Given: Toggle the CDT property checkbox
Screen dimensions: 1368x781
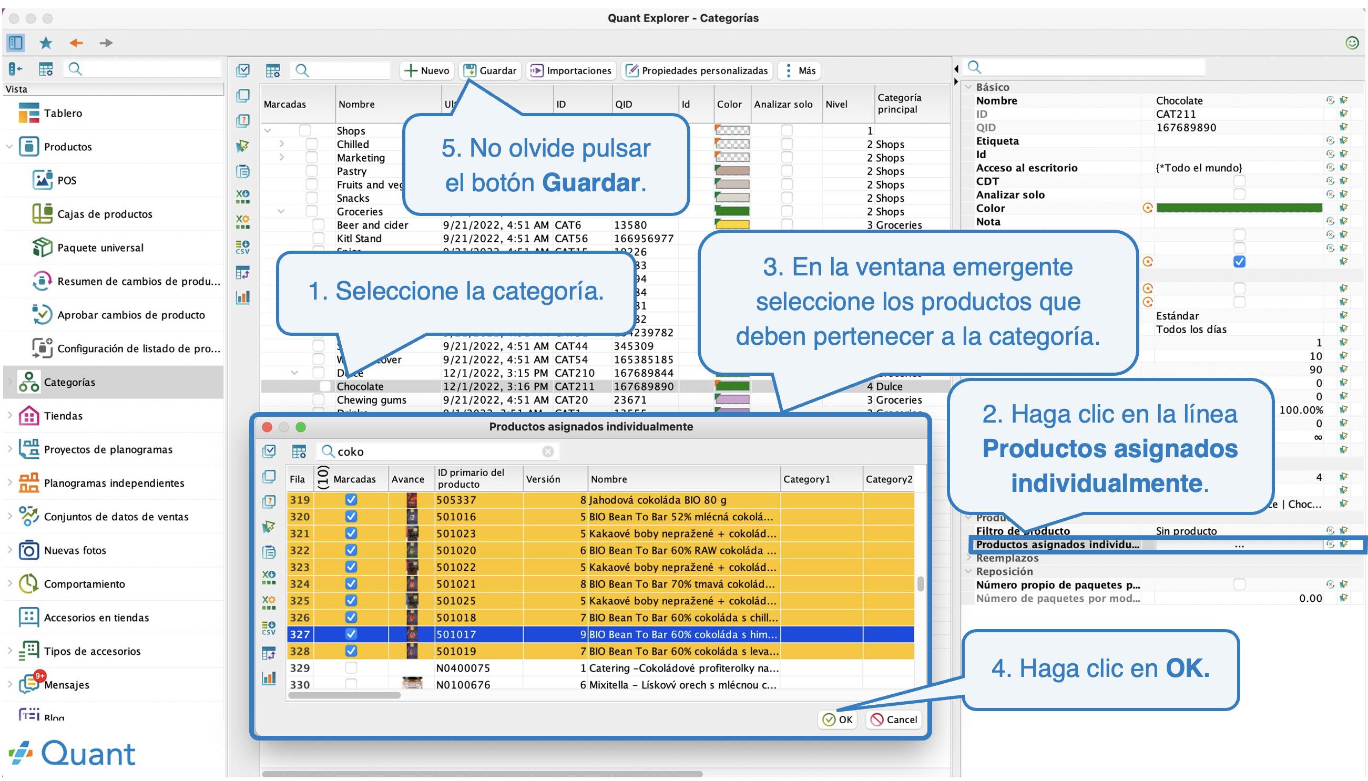Looking at the screenshot, I should pos(1239,181).
